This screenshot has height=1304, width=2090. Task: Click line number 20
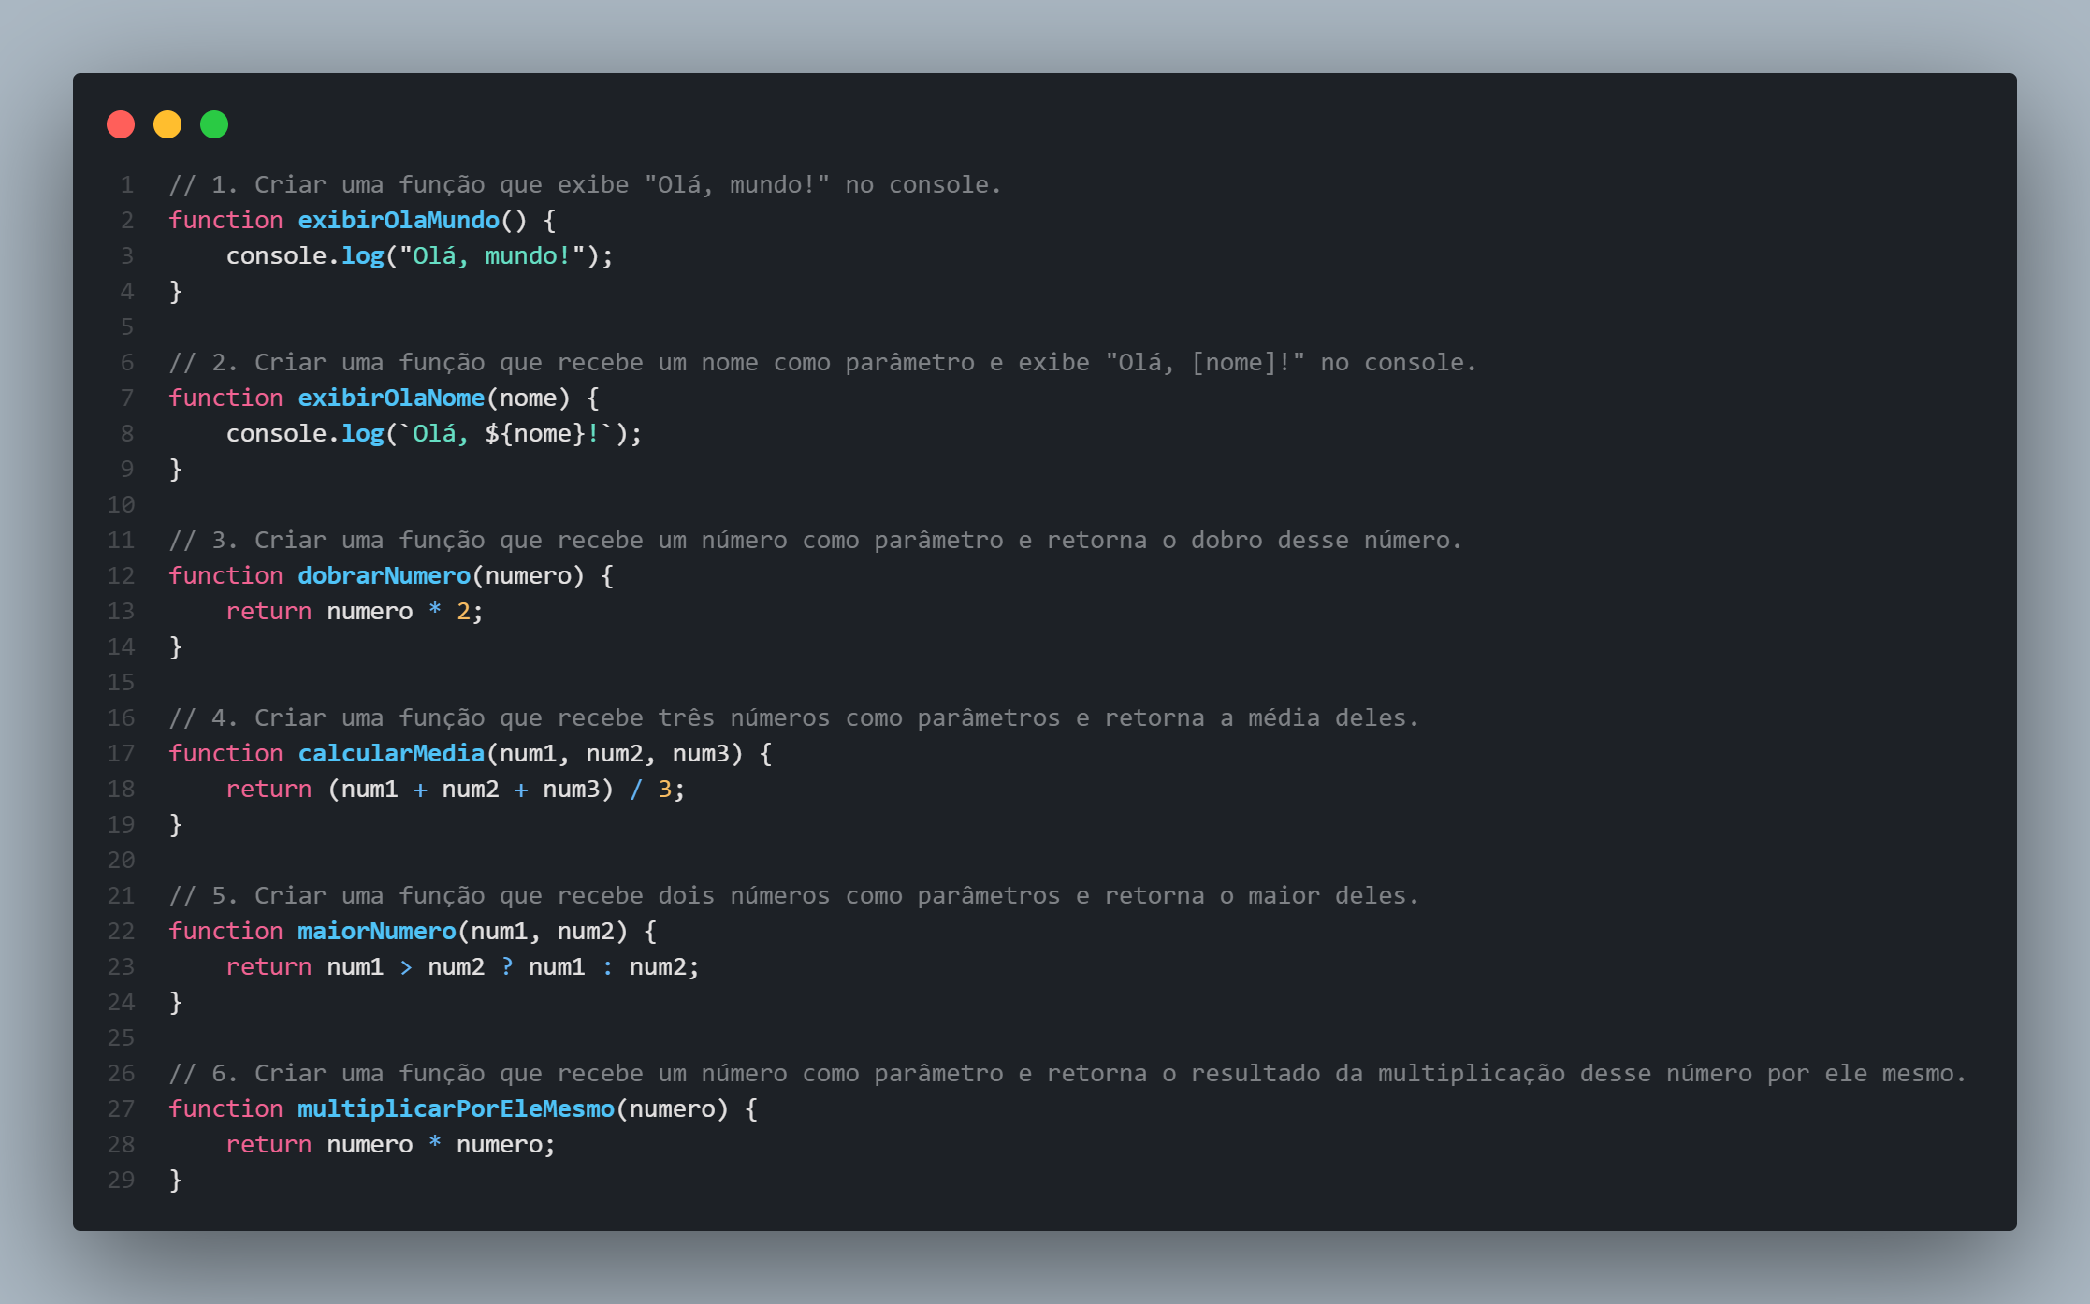[121, 860]
